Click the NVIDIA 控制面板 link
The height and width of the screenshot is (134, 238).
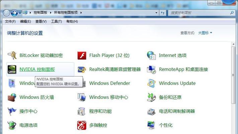37,69
